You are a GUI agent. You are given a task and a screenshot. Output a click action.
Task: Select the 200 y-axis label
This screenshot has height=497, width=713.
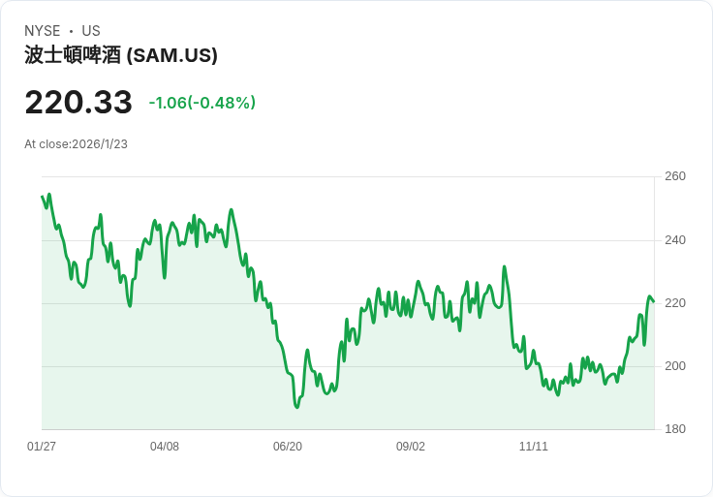674,366
